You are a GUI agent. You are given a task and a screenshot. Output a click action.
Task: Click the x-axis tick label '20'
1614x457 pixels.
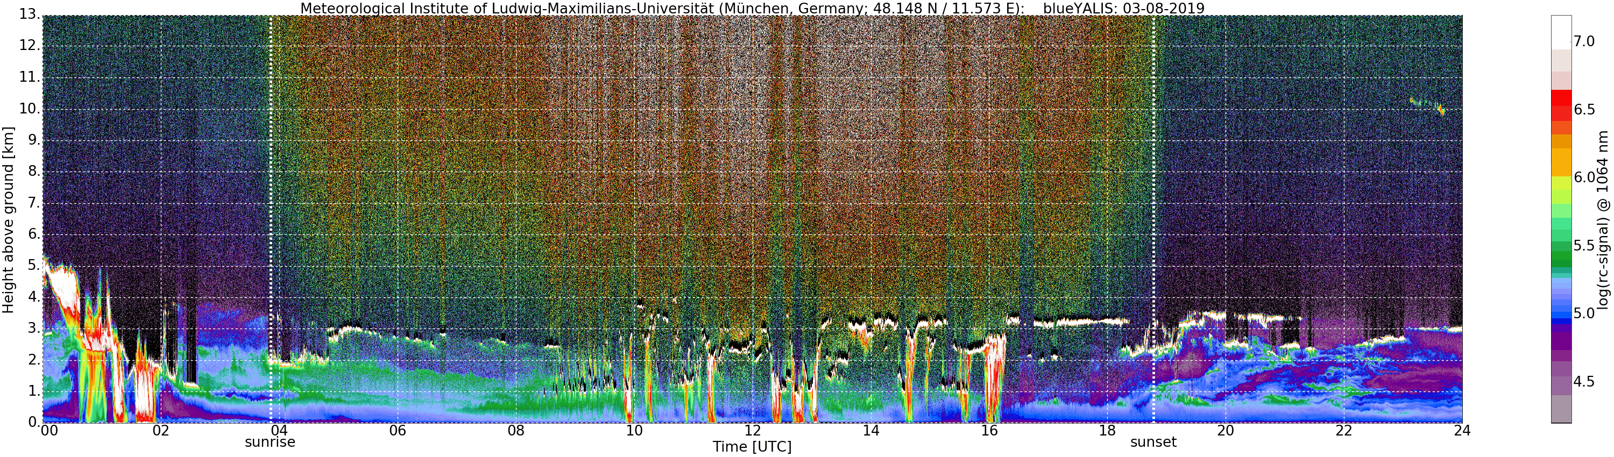(x=1226, y=431)
